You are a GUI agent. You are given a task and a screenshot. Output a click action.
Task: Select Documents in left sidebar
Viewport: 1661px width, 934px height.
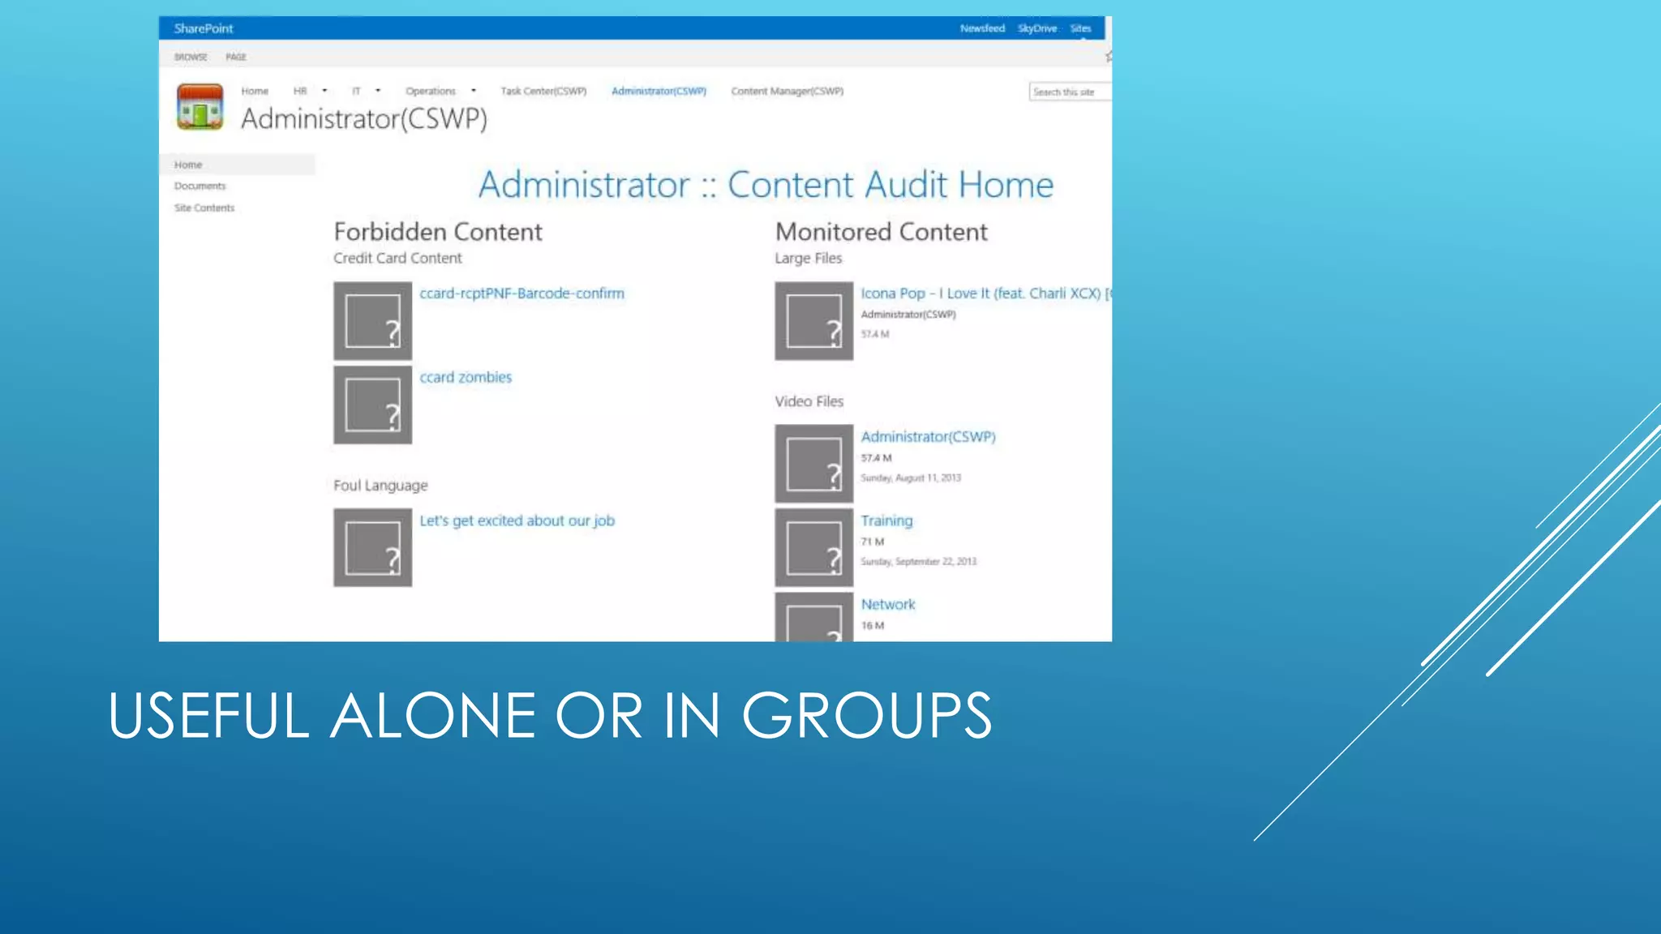click(200, 186)
